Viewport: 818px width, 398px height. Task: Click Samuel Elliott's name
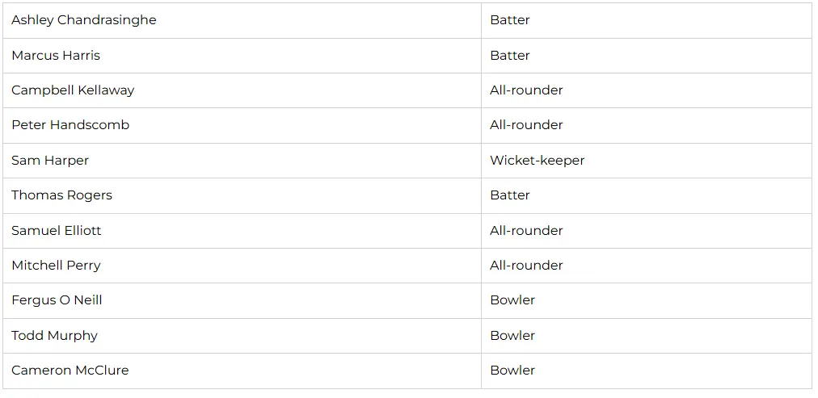(x=57, y=231)
